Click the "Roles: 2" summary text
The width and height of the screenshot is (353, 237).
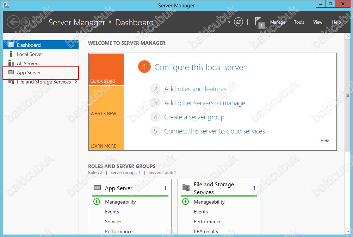[x=95, y=173]
